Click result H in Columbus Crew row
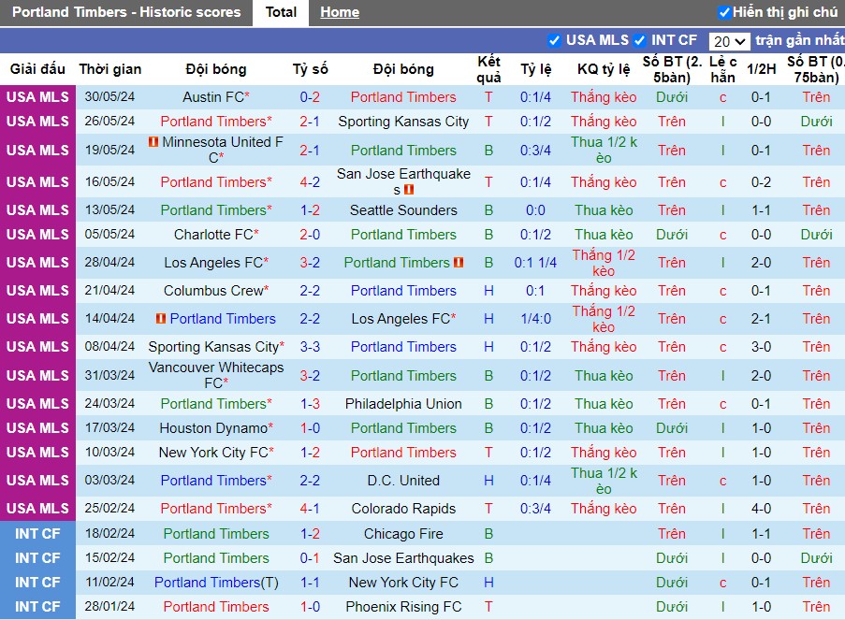Screen dimensions: 845x620 click(x=488, y=290)
